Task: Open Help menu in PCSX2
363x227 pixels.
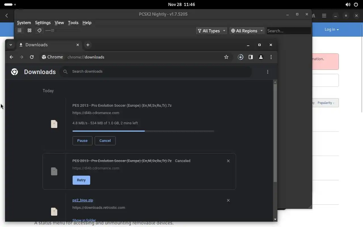Action: (x=87, y=23)
